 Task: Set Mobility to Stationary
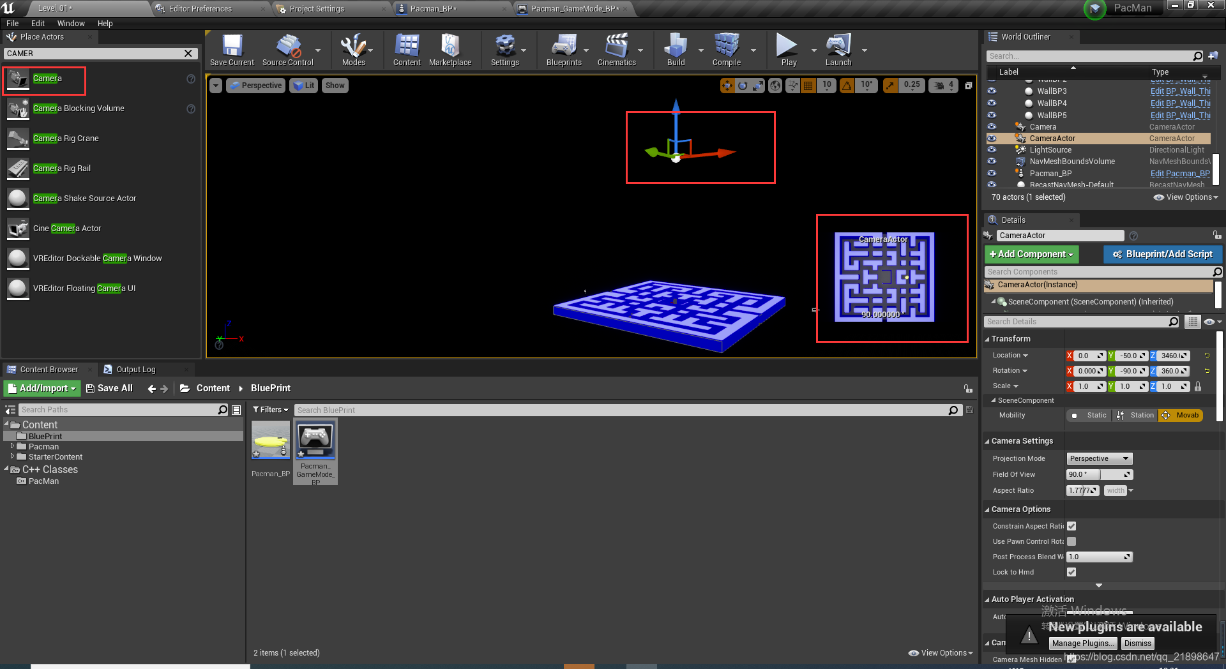(x=1135, y=415)
